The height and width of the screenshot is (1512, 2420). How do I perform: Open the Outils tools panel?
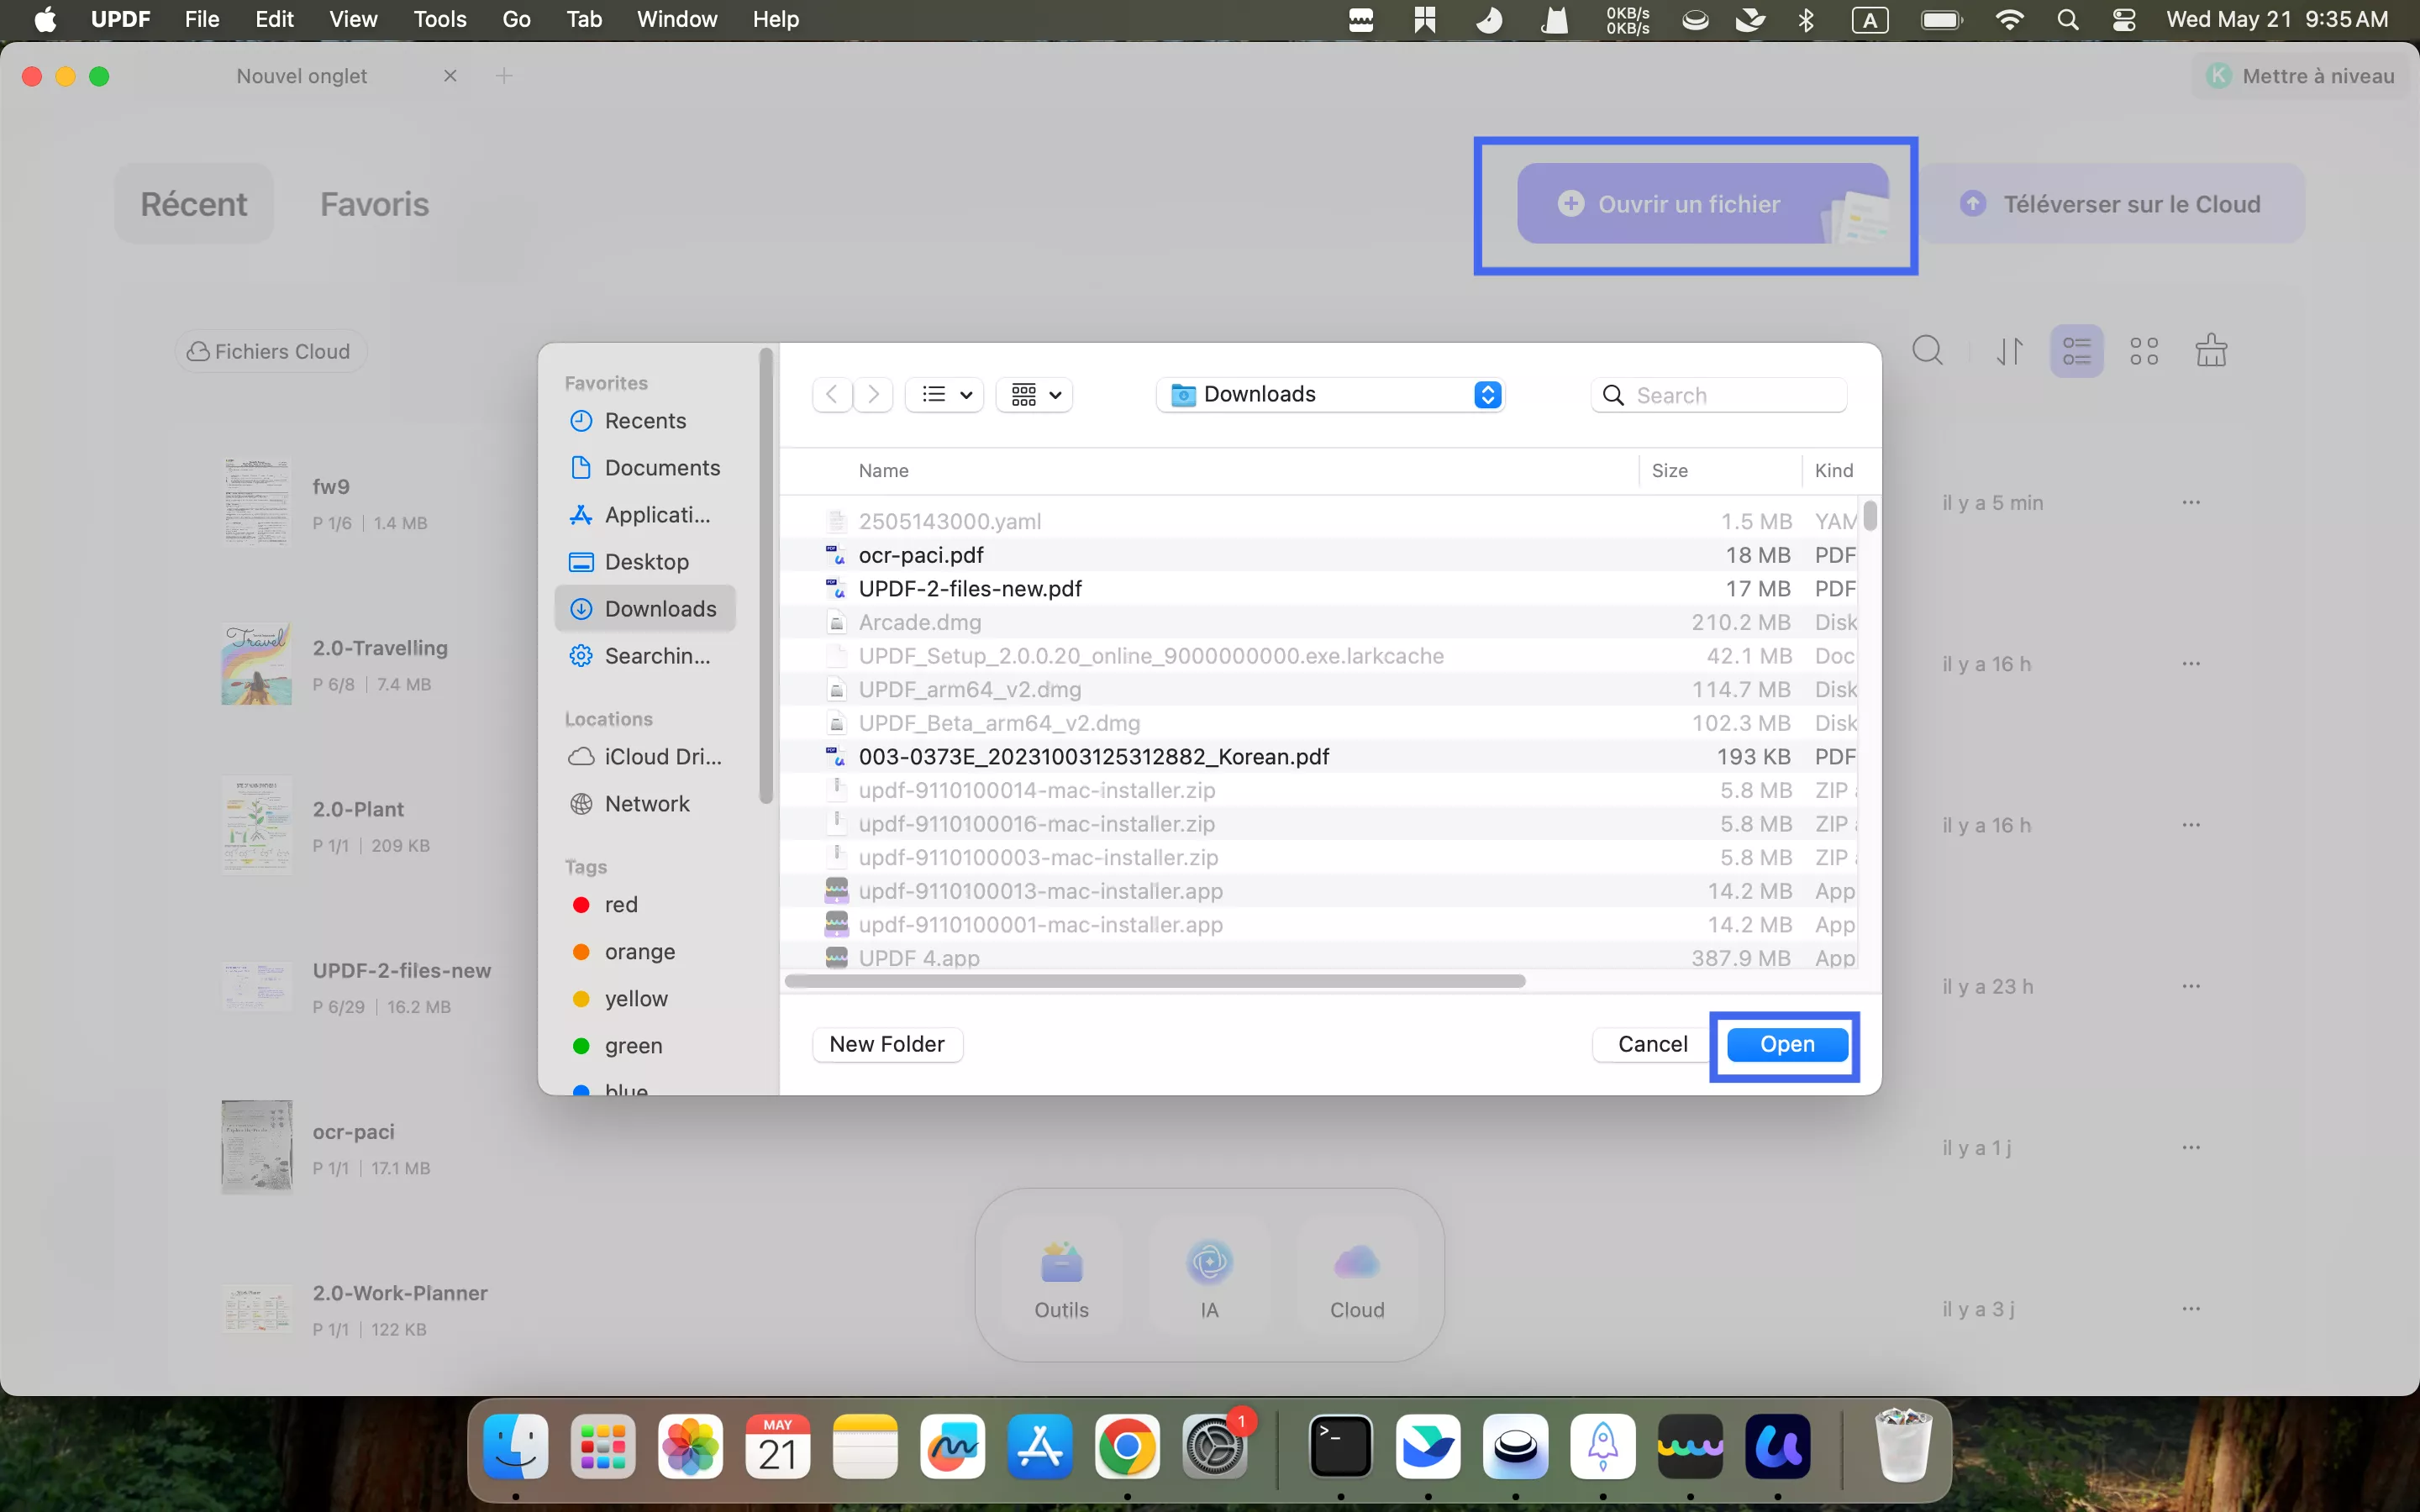pyautogui.click(x=1061, y=1277)
